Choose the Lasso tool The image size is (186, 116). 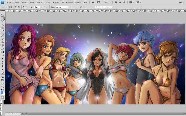pyautogui.click(x=2, y=21)
